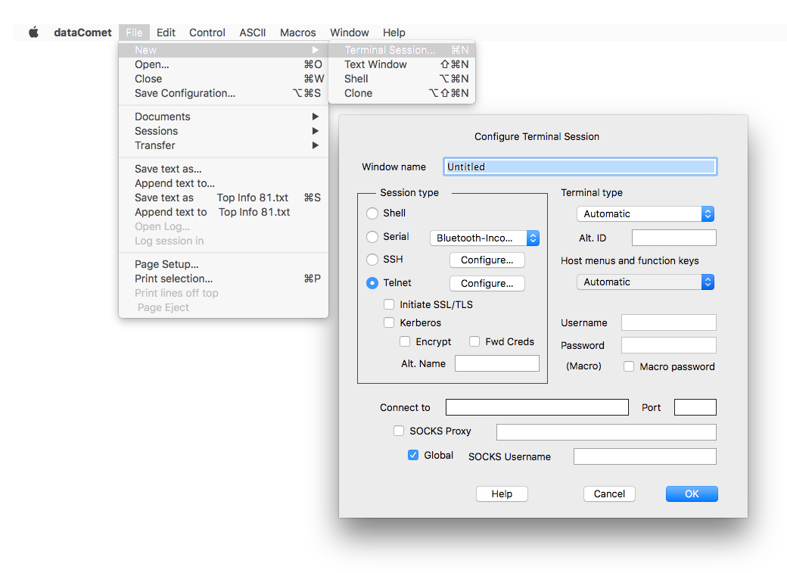Click Configure... button next to Telnet
This screenshot has width=787, height=573.
coord(487,284)
